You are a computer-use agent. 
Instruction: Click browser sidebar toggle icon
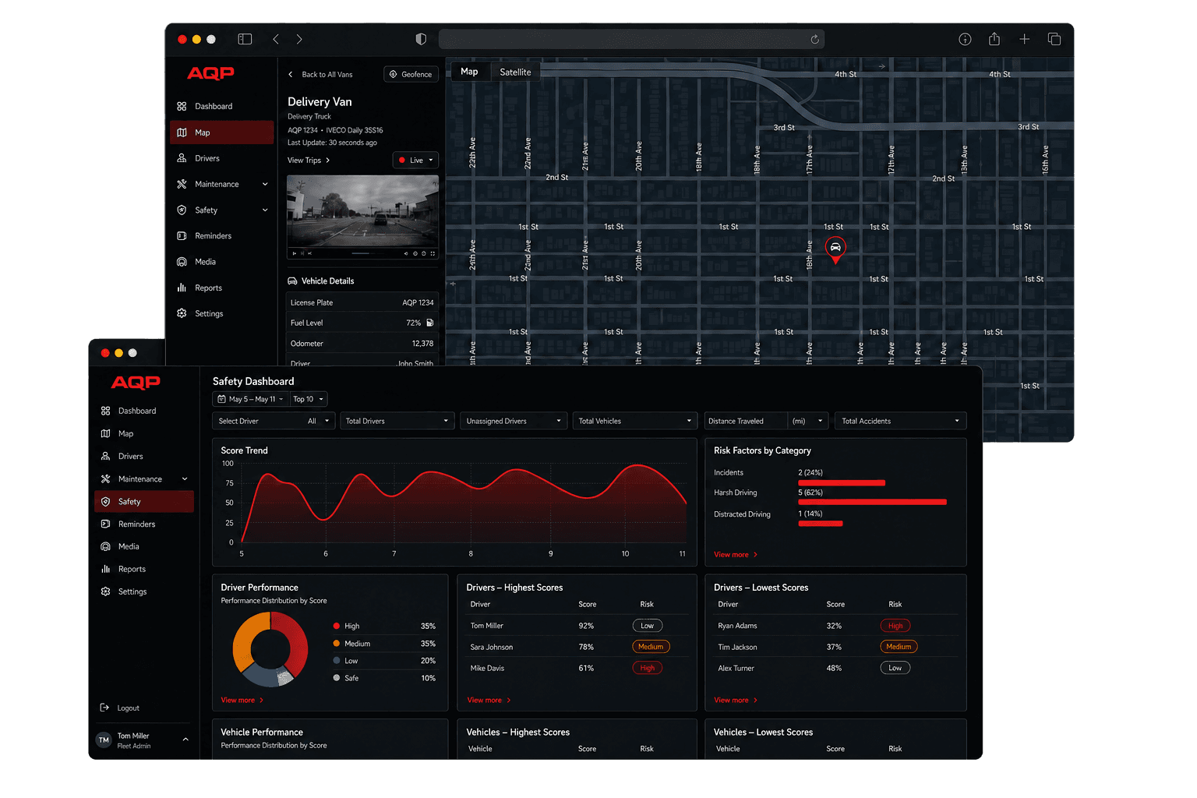tap(245, 39)
